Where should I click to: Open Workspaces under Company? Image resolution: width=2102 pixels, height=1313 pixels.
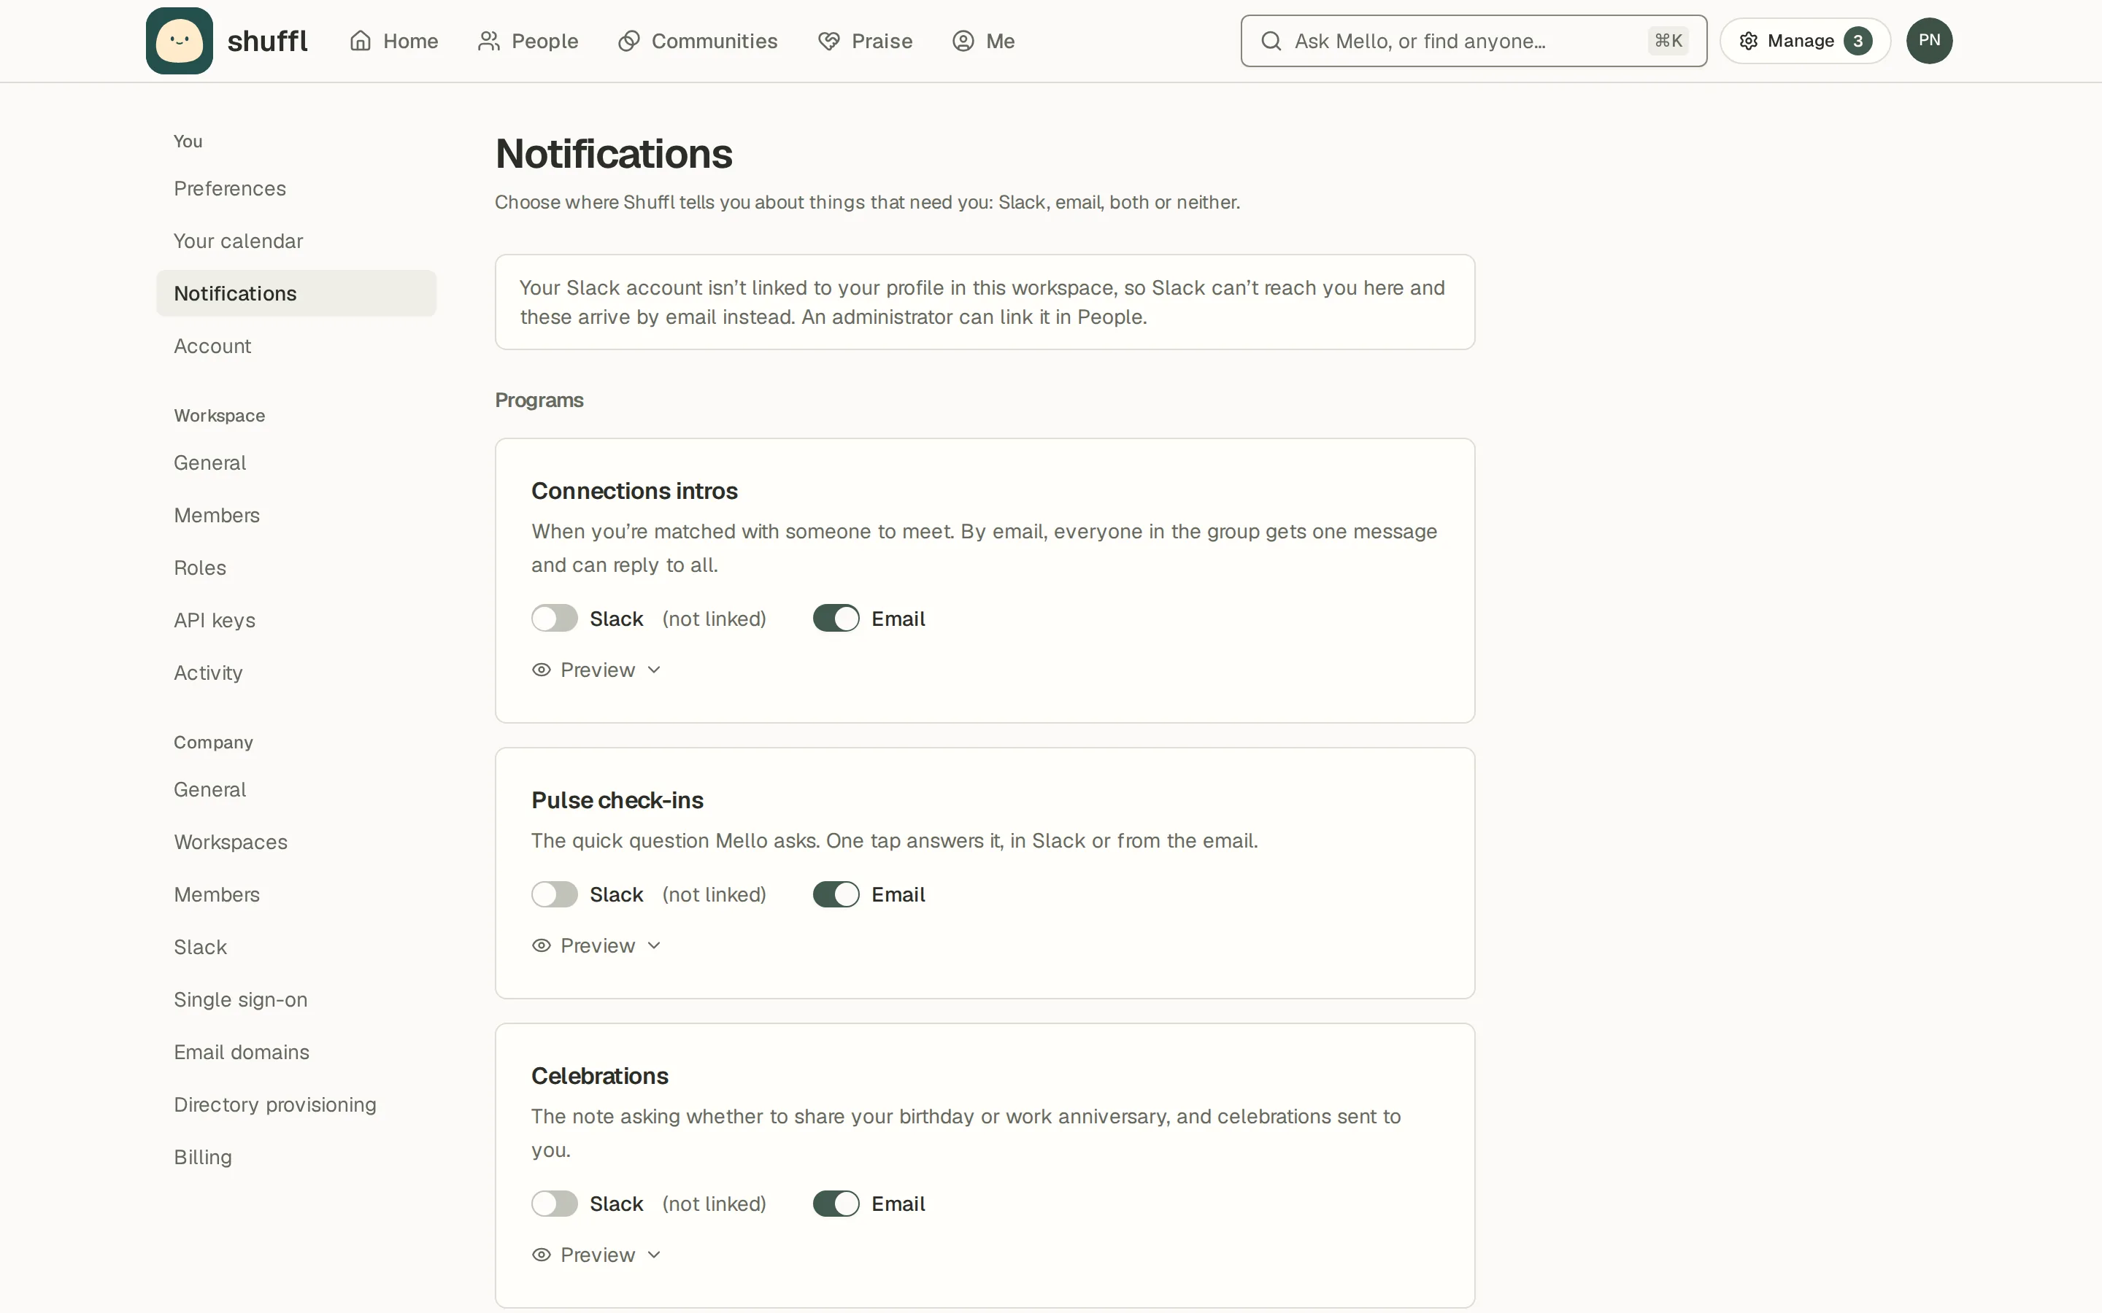pos(296,843)
